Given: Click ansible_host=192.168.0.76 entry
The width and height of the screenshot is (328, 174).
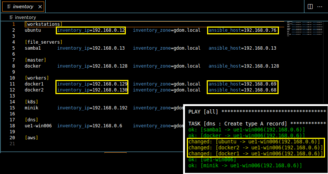Looking at the screenshot, I should tap(243, 30).
